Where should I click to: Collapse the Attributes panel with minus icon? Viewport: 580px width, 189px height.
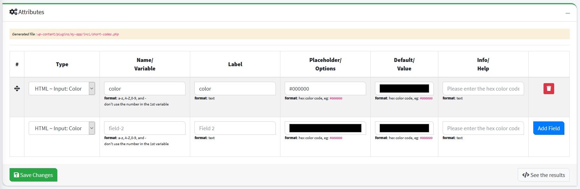pos(568,13)
